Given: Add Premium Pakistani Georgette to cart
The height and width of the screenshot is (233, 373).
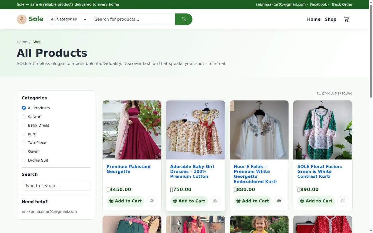Looking at the screenshot, I should click(x=125, y=201).
